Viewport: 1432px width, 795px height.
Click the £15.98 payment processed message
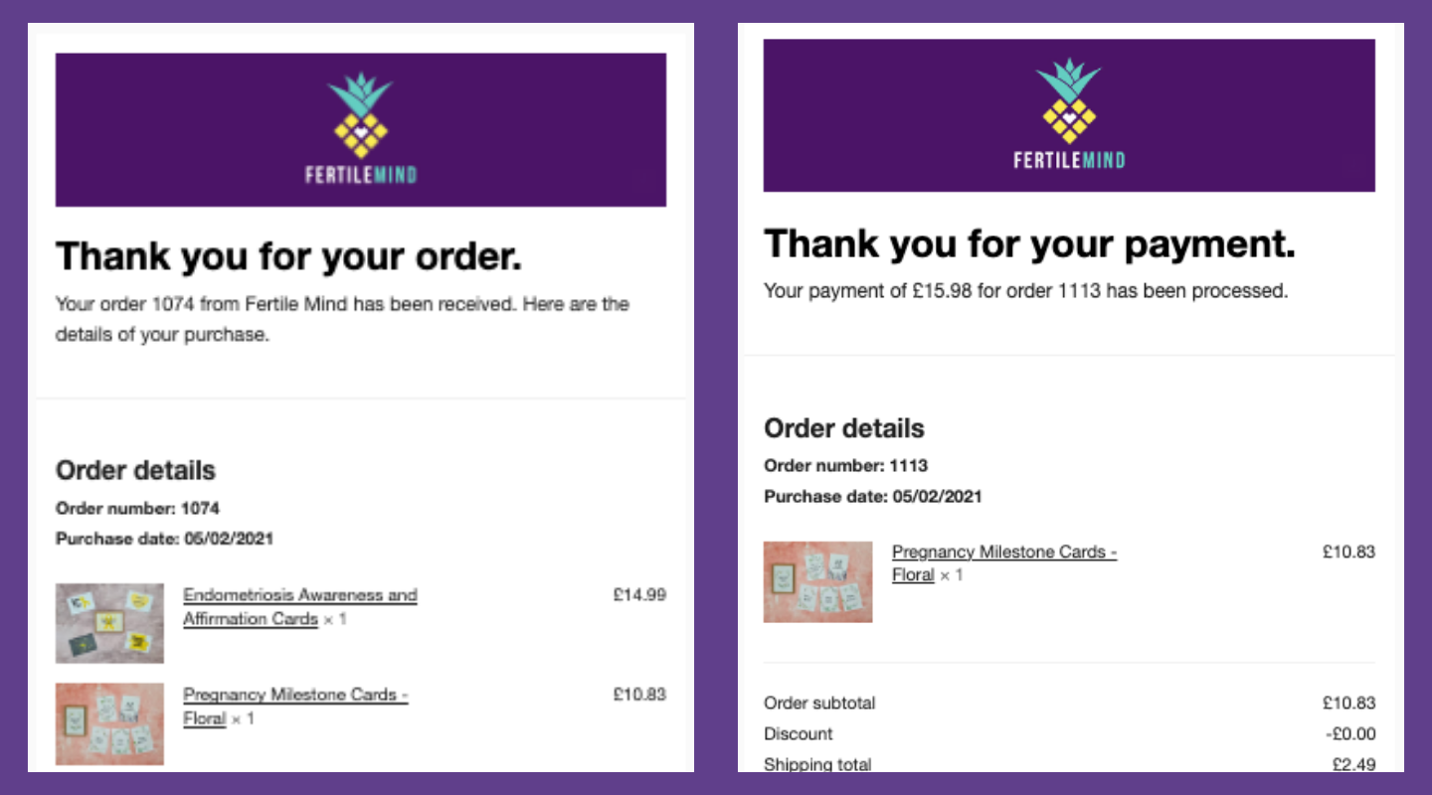tap(1025, 291)
